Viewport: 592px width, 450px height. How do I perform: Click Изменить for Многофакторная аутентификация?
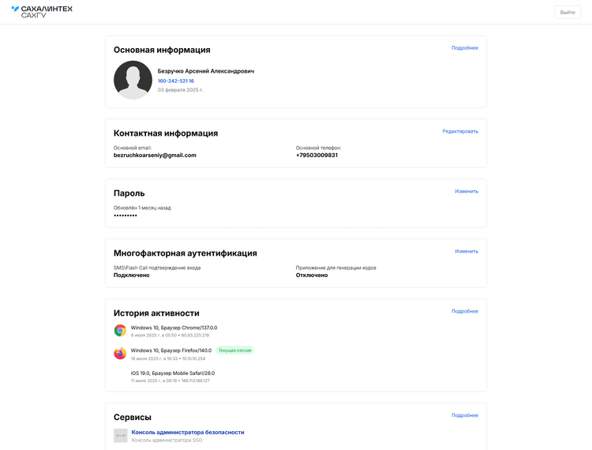466,251
